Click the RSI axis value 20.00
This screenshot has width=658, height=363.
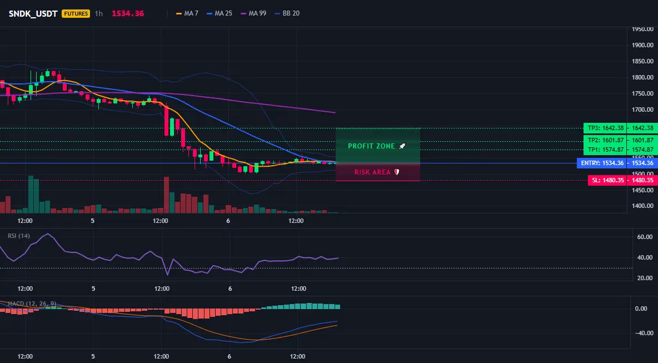pos(646,278)
